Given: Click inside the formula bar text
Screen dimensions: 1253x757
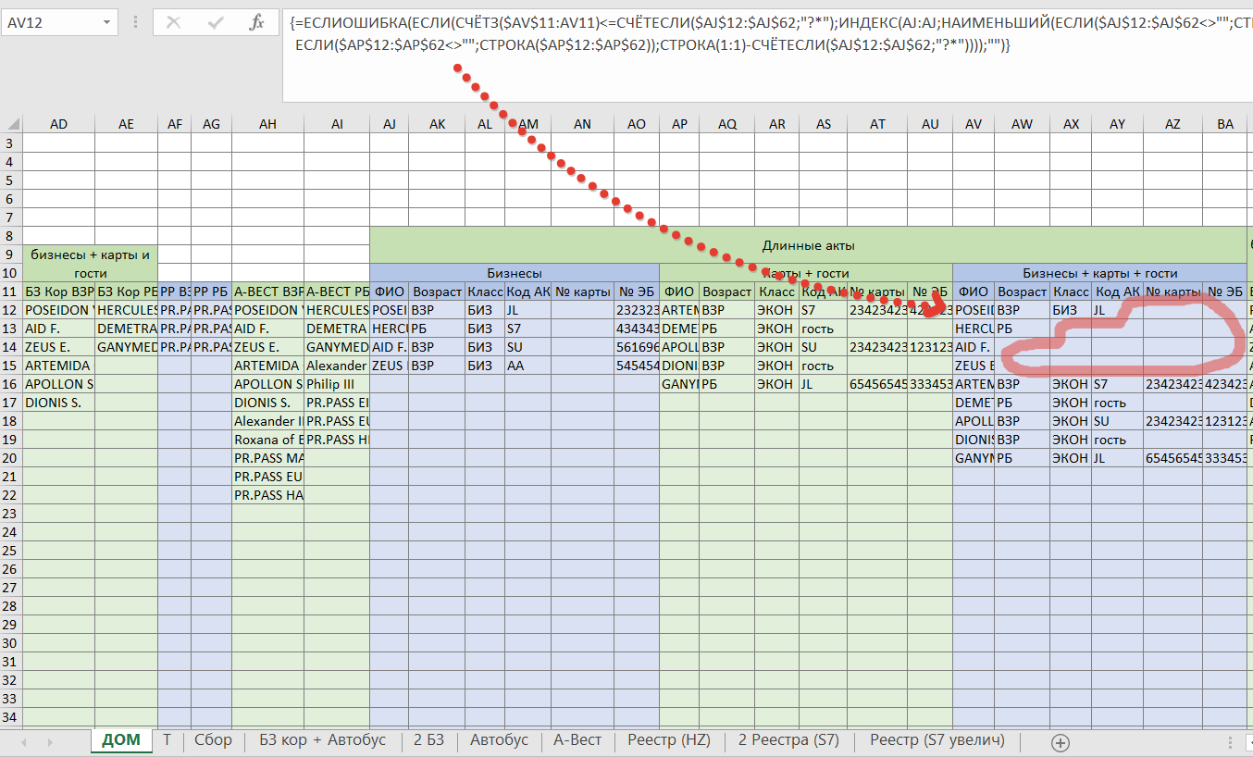Looking at the screenshot, I should point(768,56).
